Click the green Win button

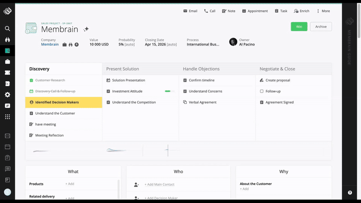(299, 27)
